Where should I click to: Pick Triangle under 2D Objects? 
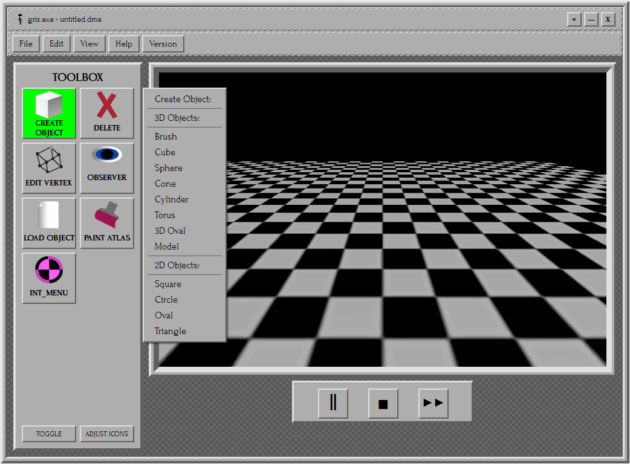[170, 331]
